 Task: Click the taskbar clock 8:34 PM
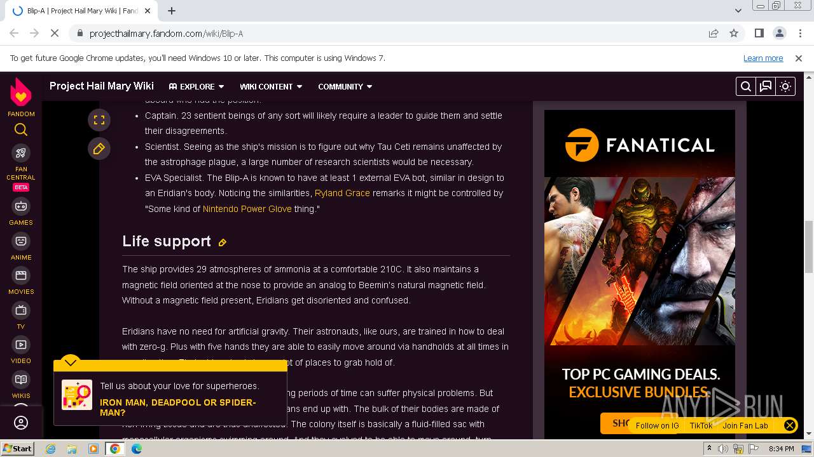tap(781, 449)
